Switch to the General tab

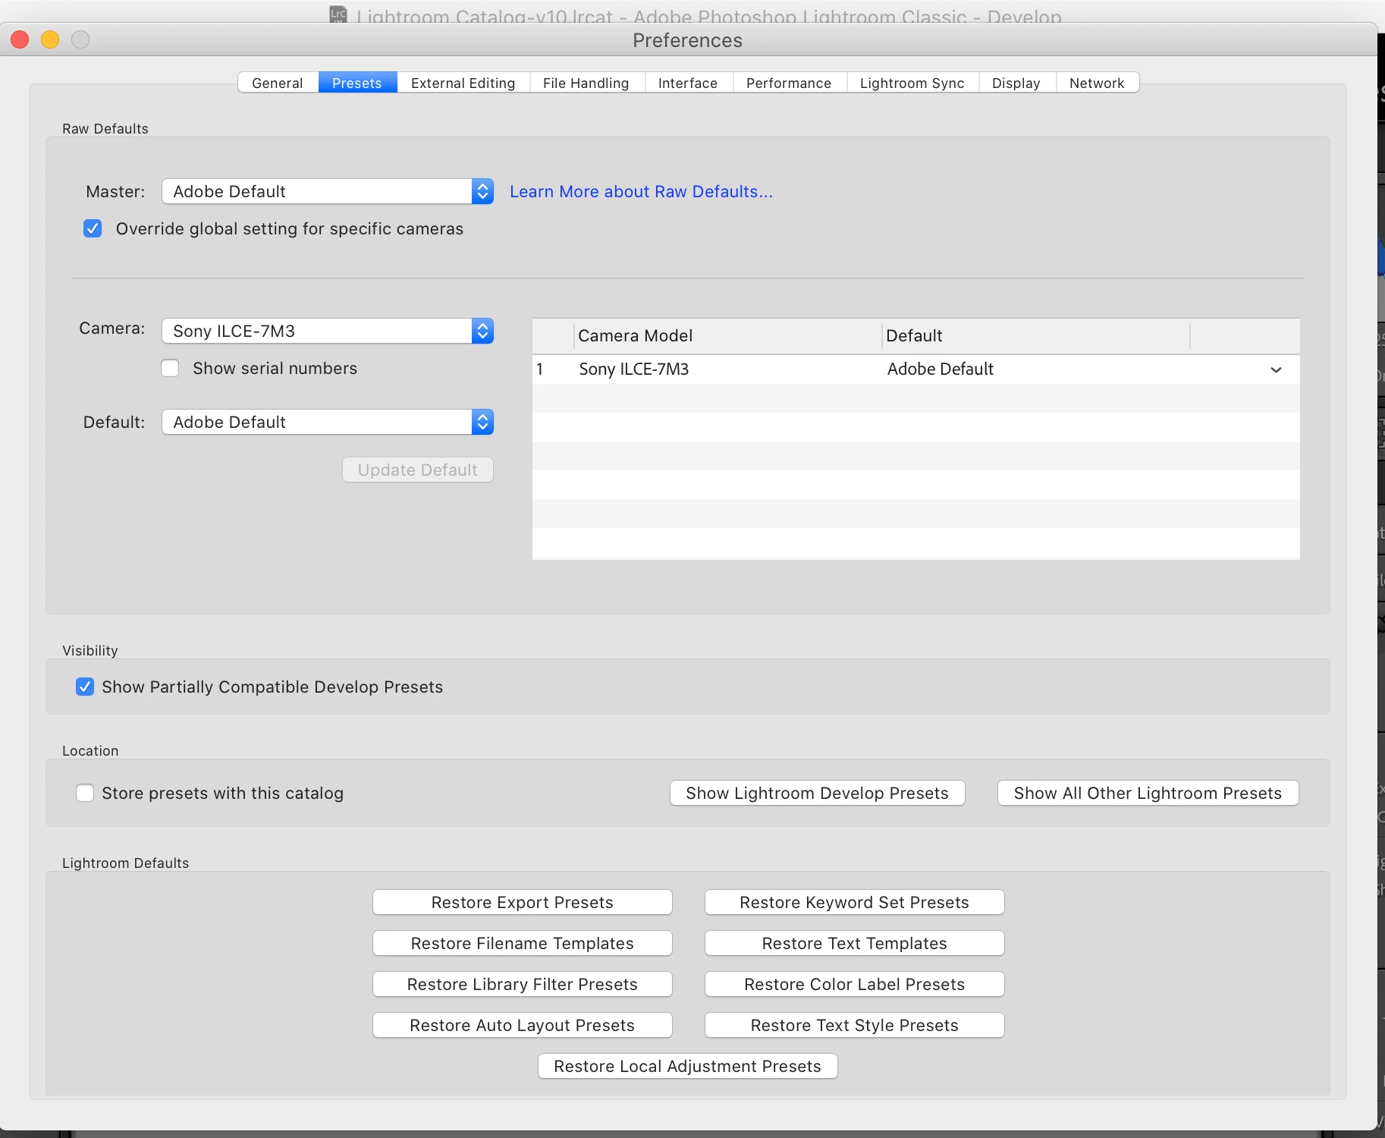tap(278, 83)
